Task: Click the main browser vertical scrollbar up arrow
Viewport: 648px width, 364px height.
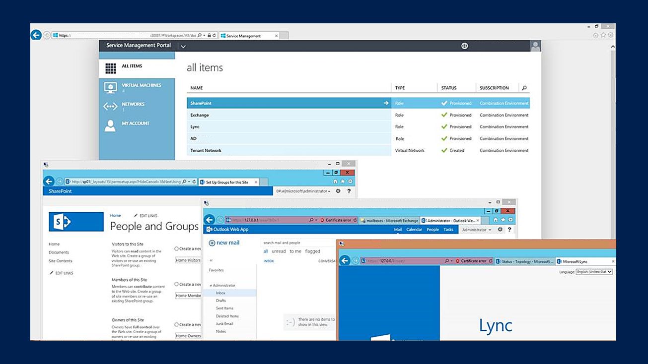Action: (x=613, y=47)
